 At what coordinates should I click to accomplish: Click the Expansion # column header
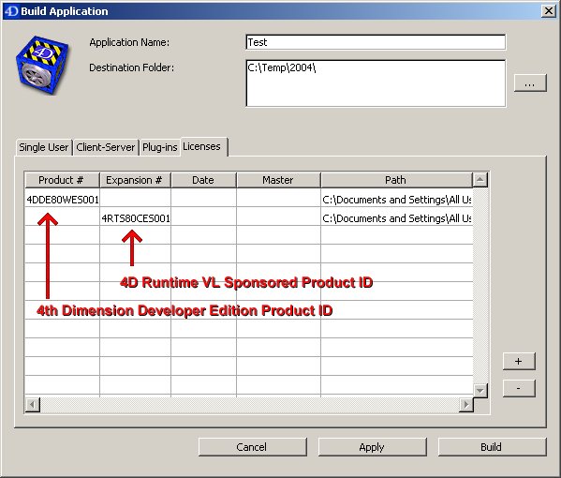135,180
